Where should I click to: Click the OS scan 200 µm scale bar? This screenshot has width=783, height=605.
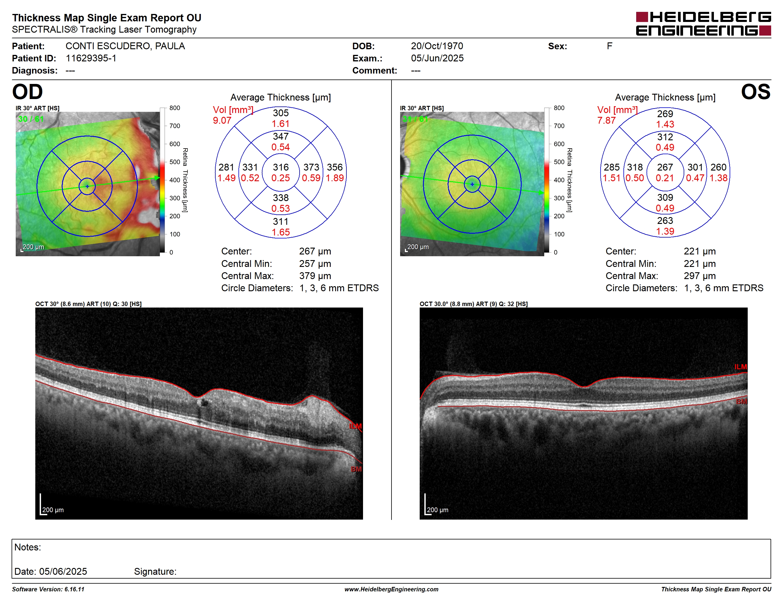tap(436, 505)
